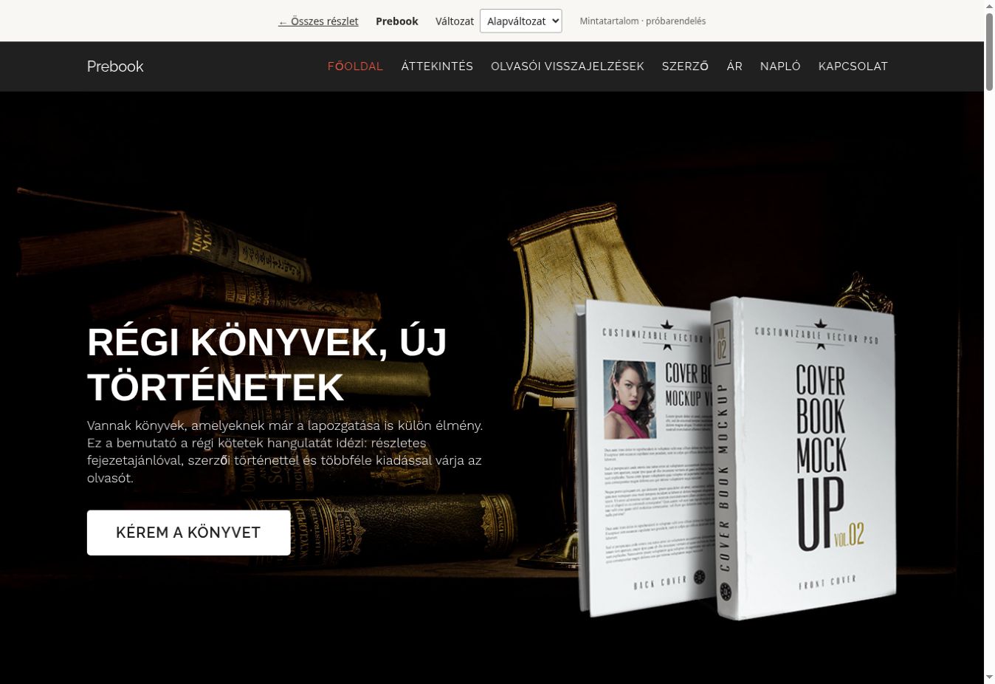Open the Napló page
This screenshot has width=995, height=684.
tap(780, 66)
